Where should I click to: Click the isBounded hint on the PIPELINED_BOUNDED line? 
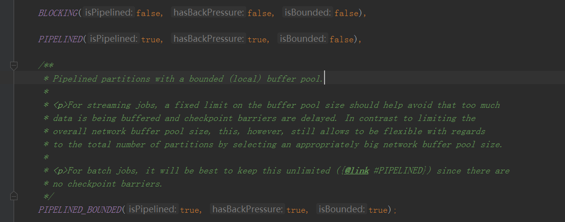[342, 209]
